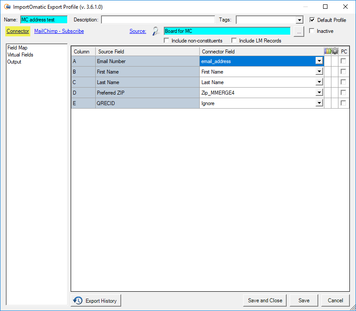Click the Zip_MMERGE4 connector field value
Viewport: 356px width, 311px height.
(218, 93)
